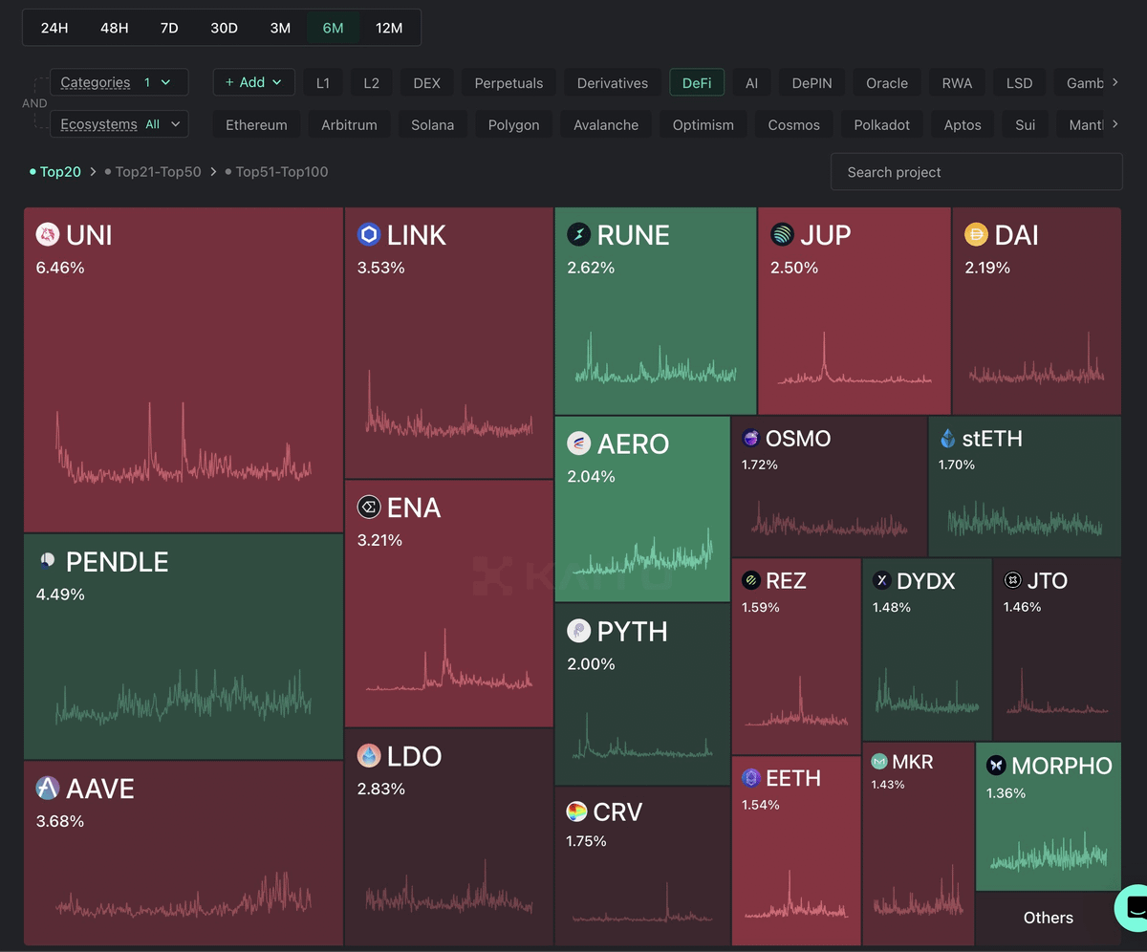Viewport: 1147px width, 952px height.
Task: Toggle the L2 category filter
Action: pos(372,83)
